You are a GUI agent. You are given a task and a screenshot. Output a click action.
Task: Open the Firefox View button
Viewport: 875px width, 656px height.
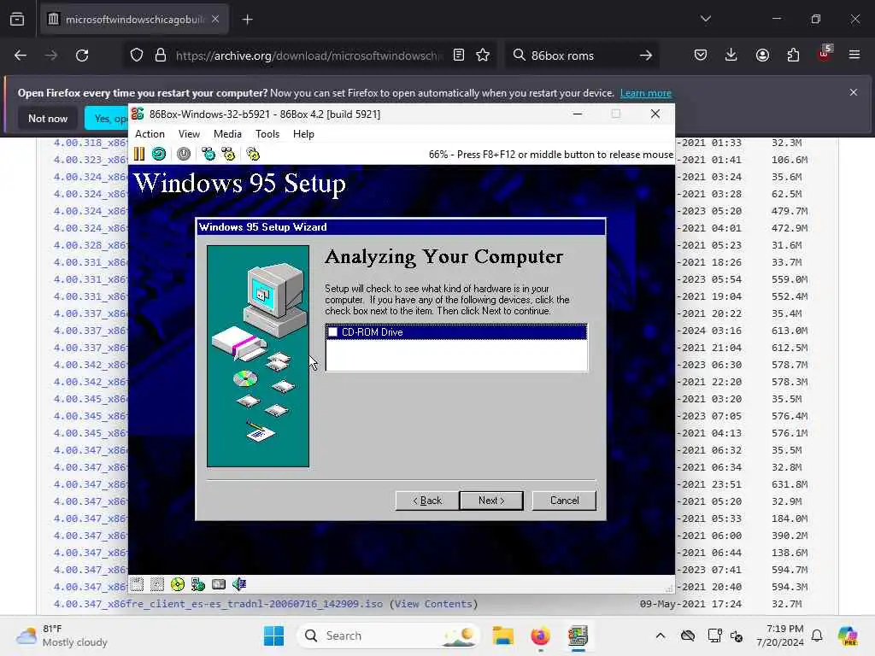click(17, 20)
